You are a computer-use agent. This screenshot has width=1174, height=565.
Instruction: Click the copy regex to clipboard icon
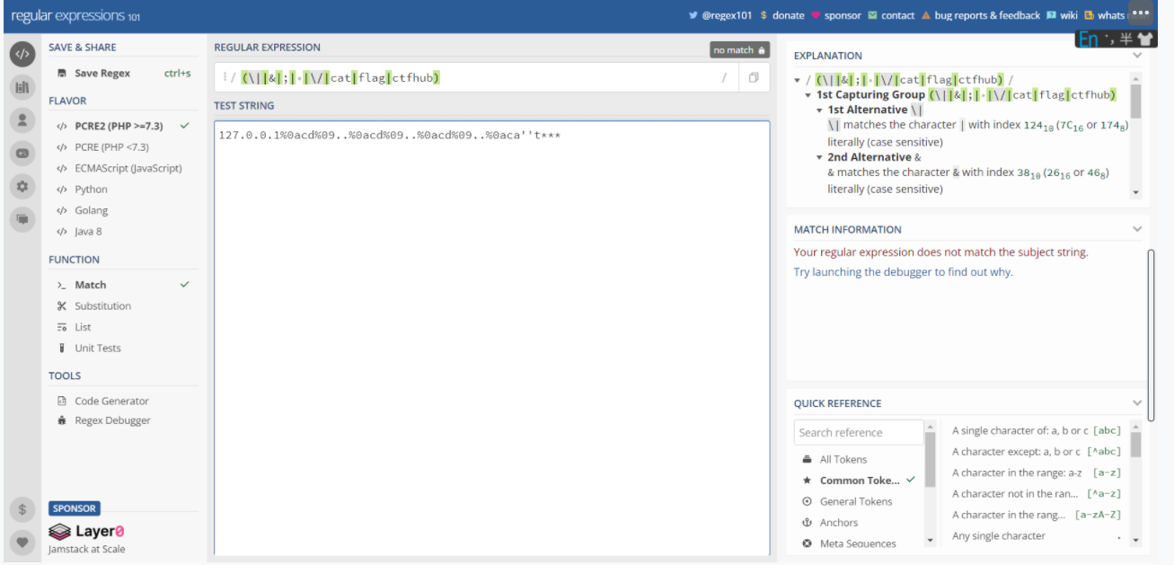(754, 78)
